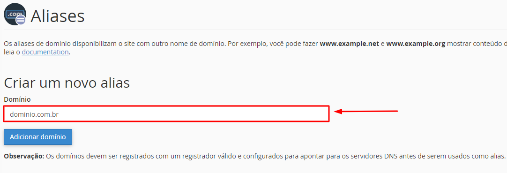The width and height of the screenshot is (507, 173).
Task: Focus the Domínio input field
Action: click(x=166, y=114)
